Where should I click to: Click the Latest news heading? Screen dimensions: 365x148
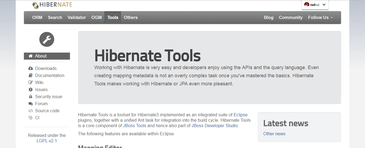point(286,123)
